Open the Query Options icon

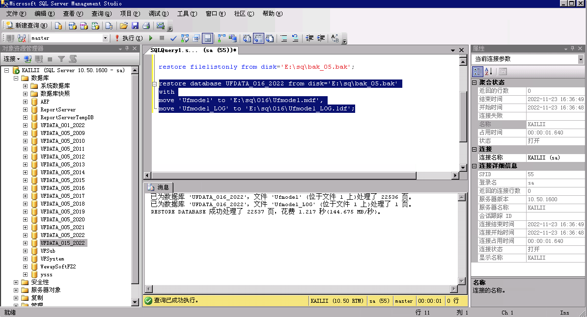pos(196,38)
